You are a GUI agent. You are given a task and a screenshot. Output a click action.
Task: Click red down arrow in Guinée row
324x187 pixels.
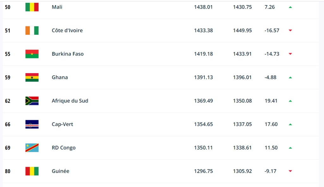click(290, 171)
